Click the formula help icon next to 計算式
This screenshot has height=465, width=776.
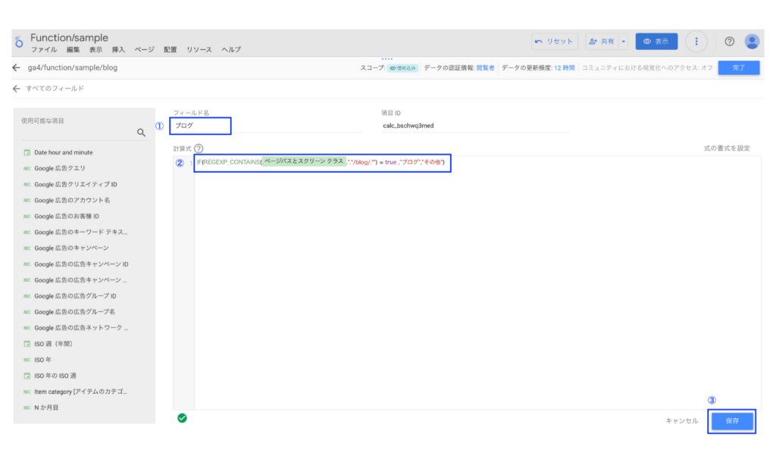(199, 149)
